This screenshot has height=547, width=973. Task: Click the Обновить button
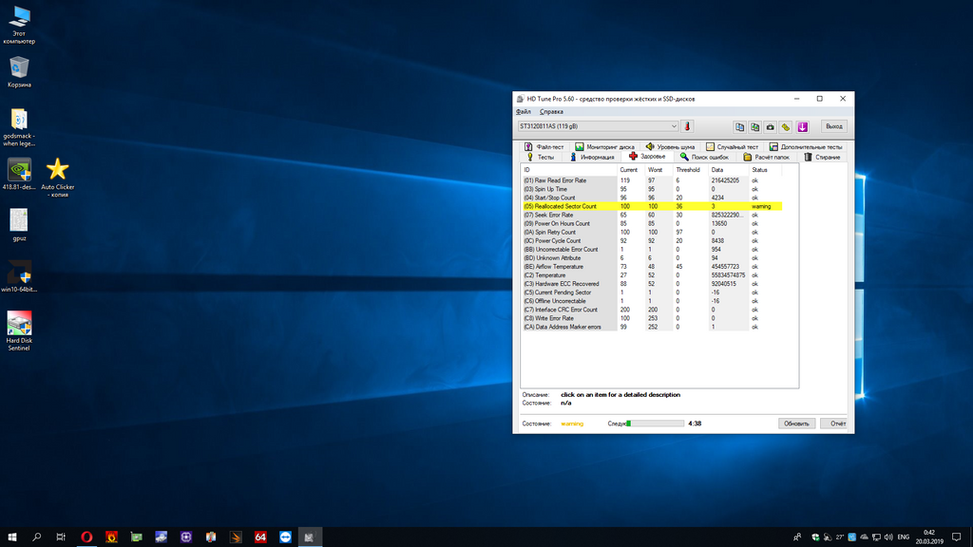[796, 424]
